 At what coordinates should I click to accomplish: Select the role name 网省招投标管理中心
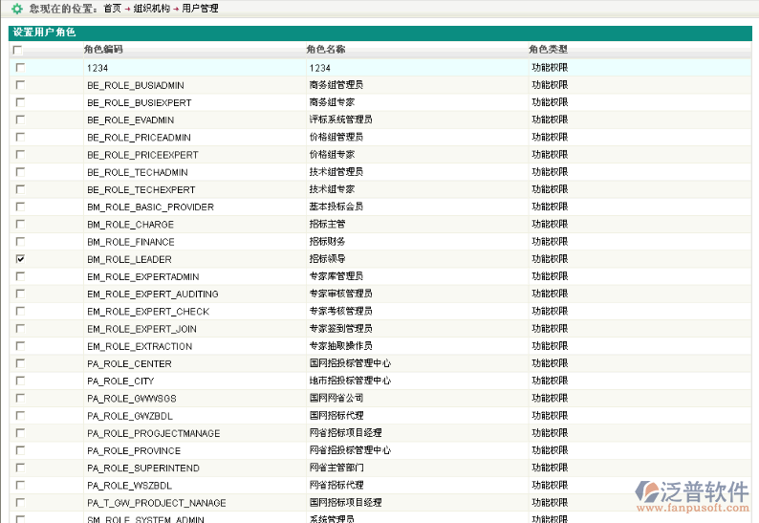coord(350,450)
